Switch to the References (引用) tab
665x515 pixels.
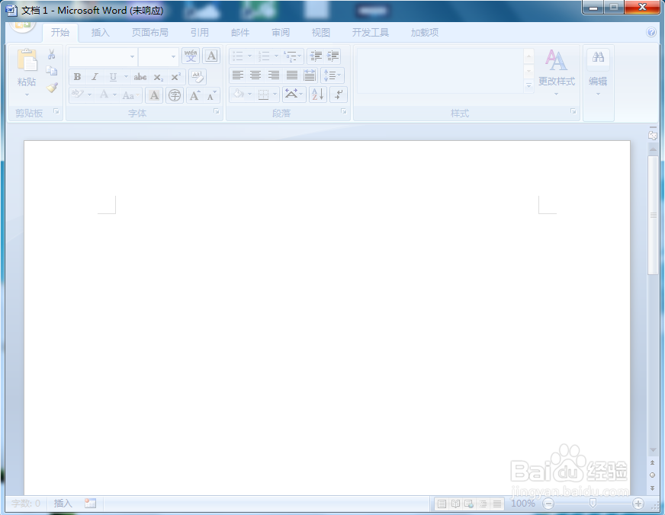199,32
